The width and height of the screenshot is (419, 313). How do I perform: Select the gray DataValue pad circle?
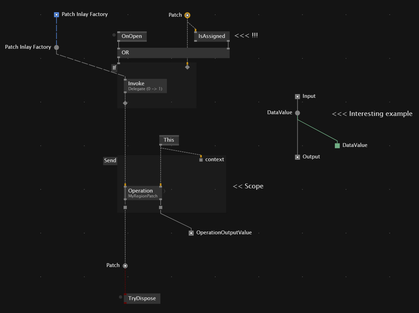[x=297, y=113]
